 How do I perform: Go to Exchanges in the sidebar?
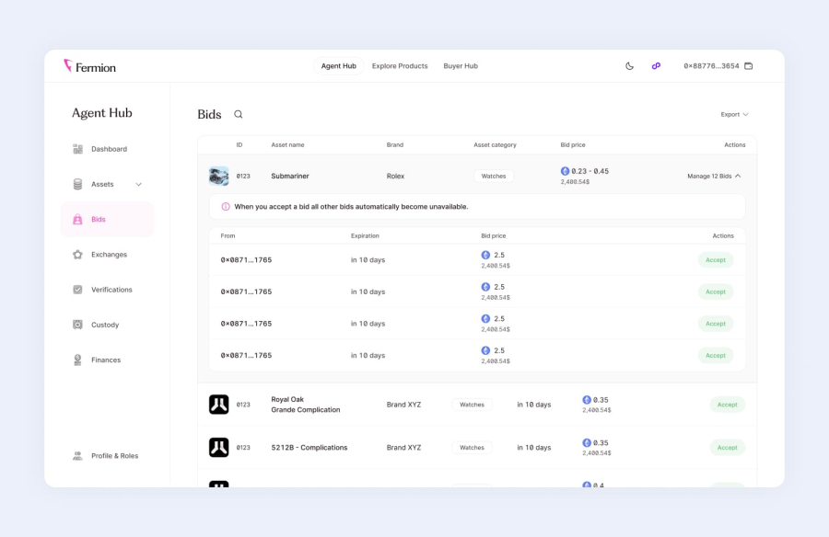click(108, 255)
